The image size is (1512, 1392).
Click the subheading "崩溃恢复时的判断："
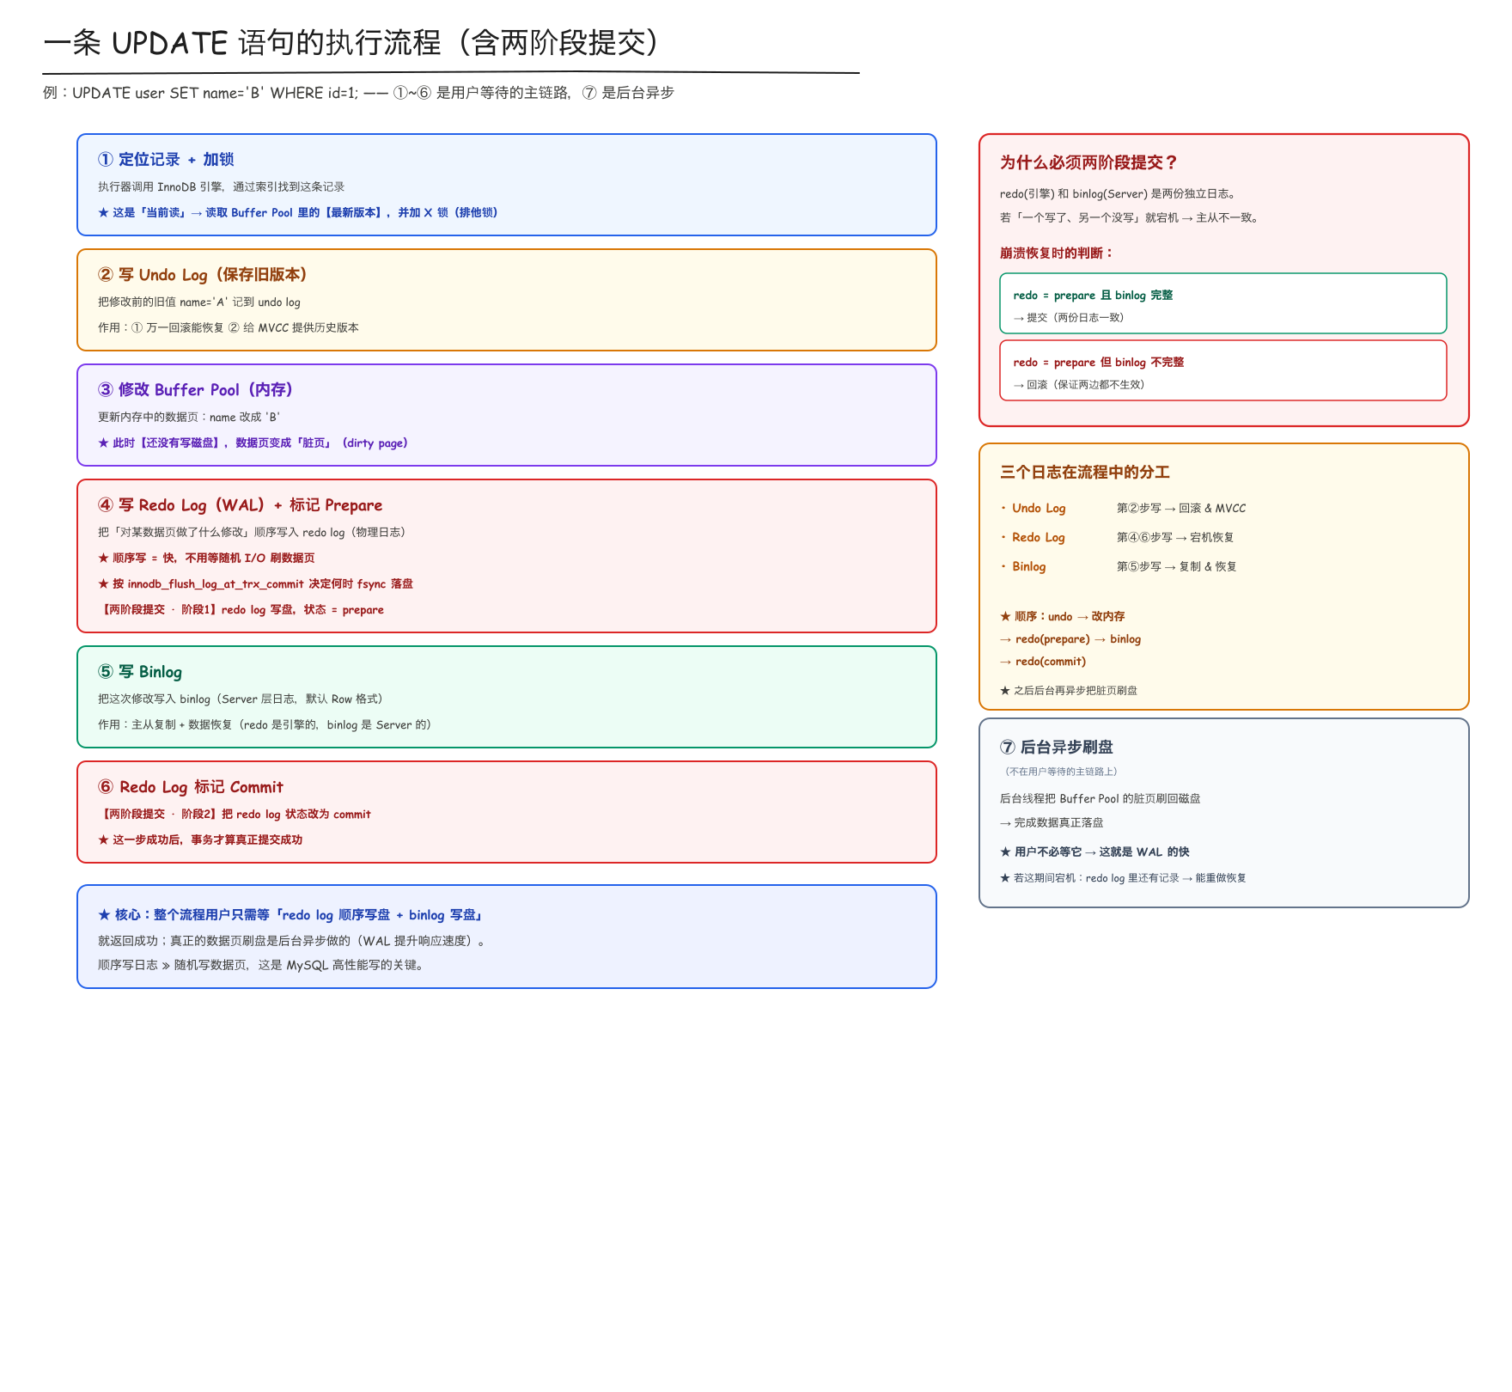(x=1058, y=253)
